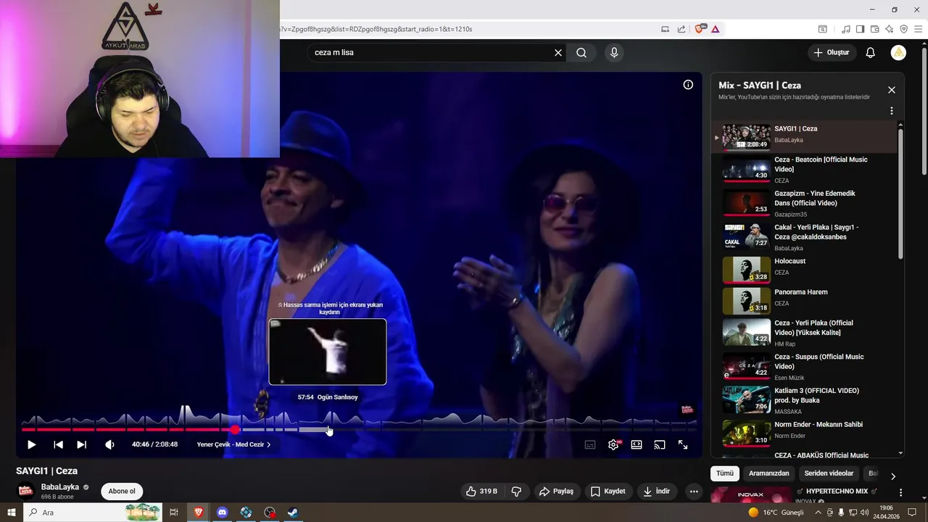Skip to the next video in the mix
Viewport: 928px width, 522px height.
point(81,444)
